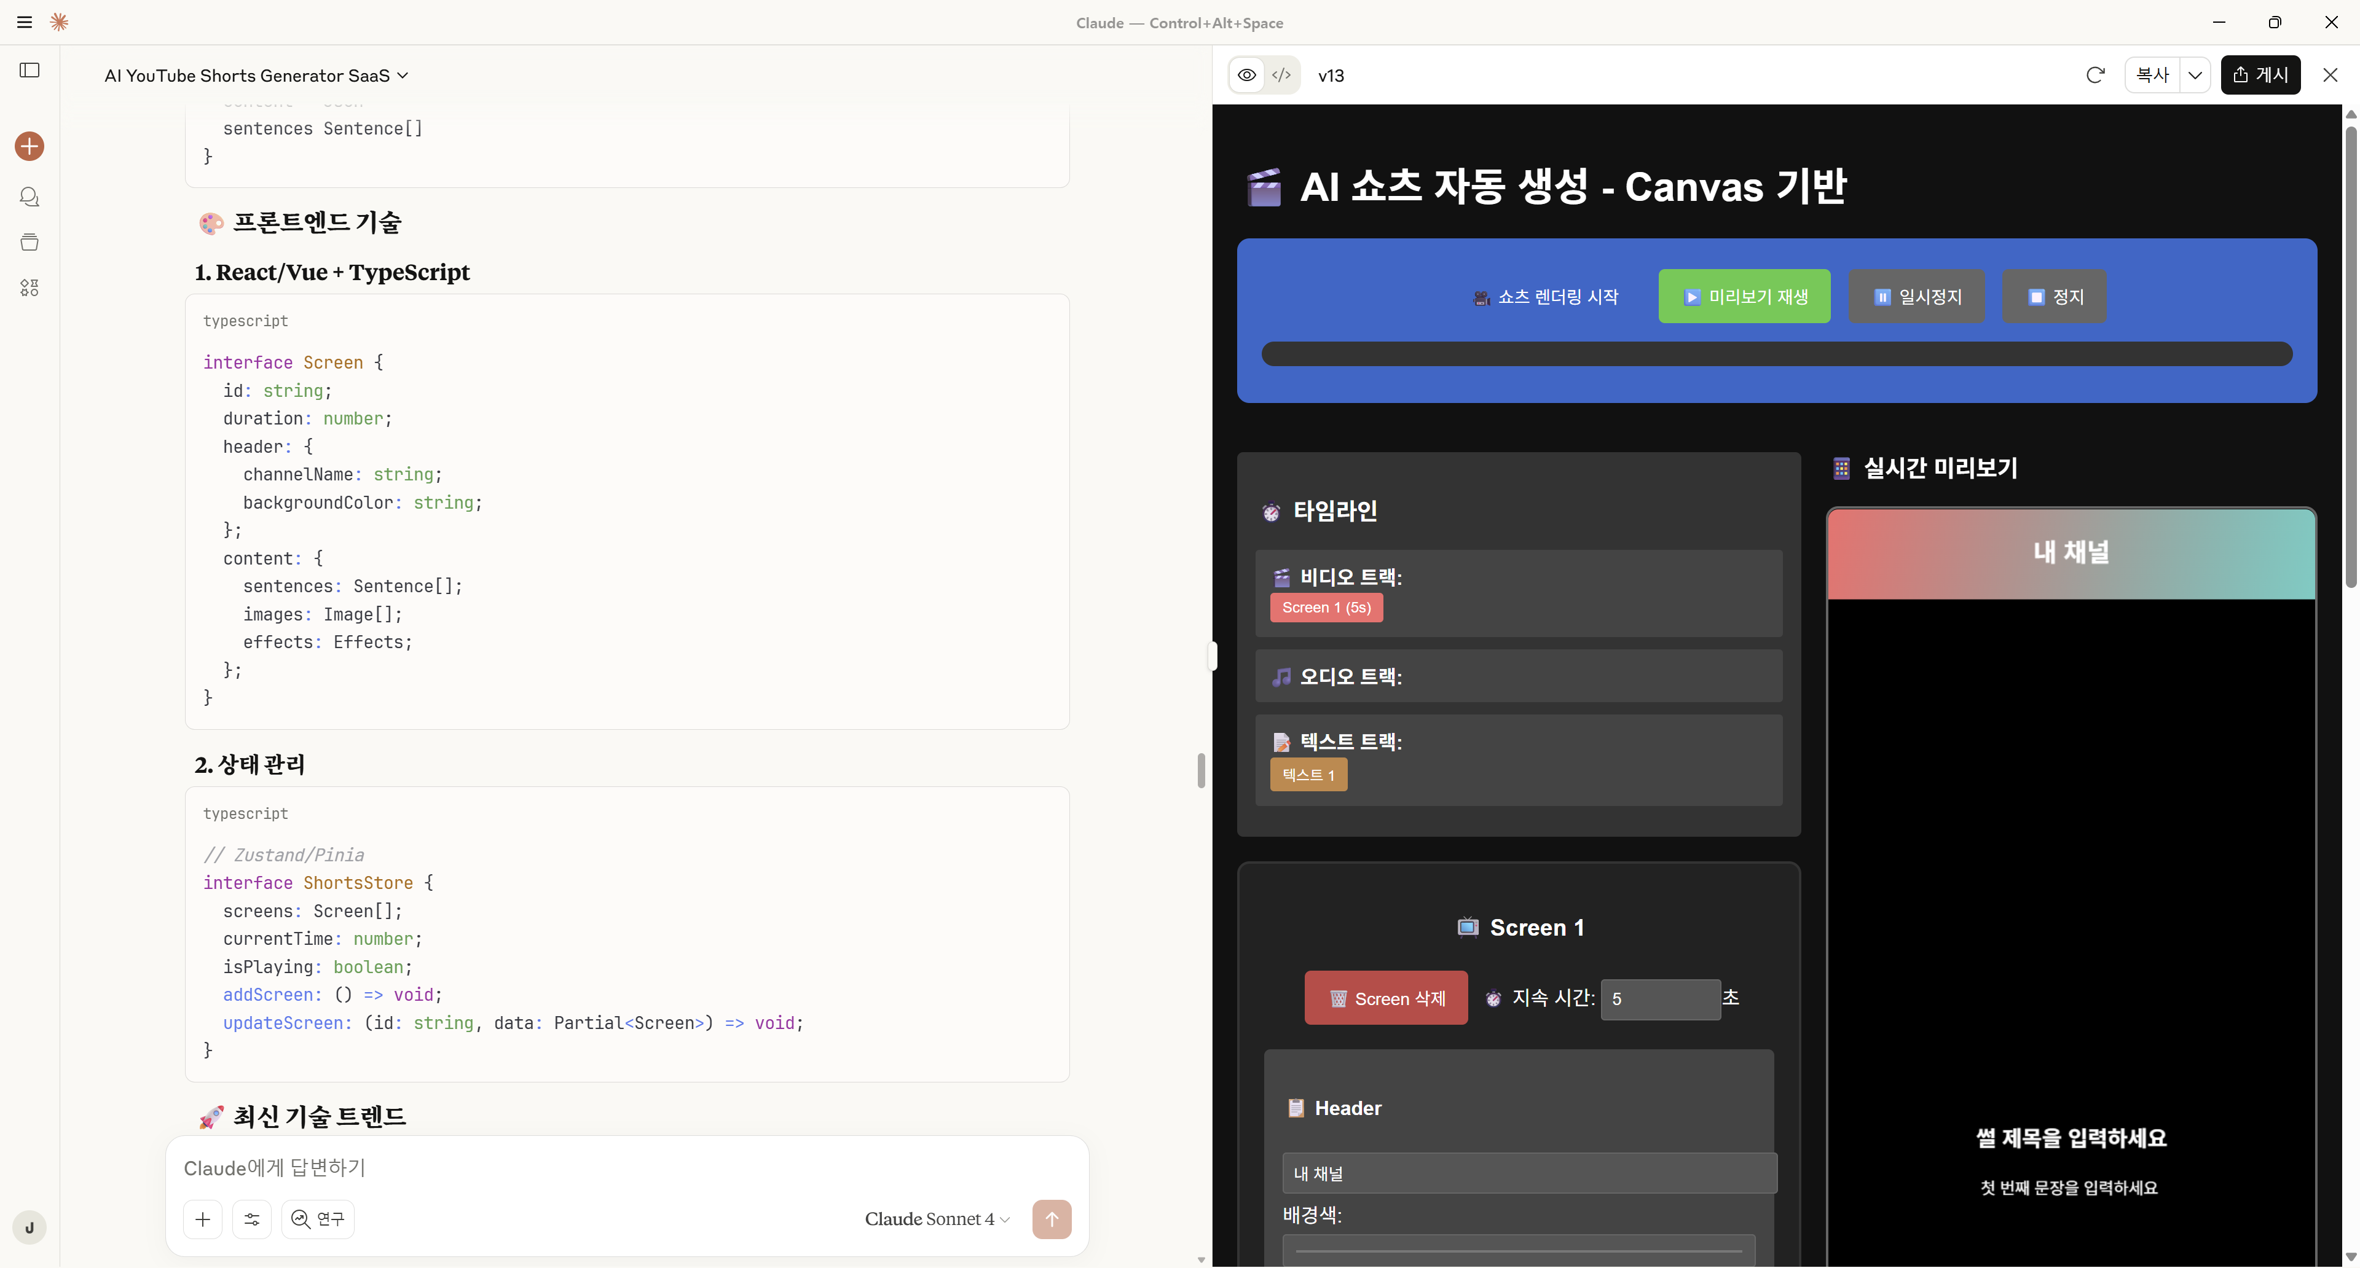
Task: Toggle the 연구 research mode button
Action: coord(318,1219)
